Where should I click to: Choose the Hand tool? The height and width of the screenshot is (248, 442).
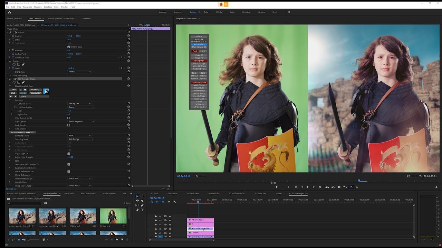coord(137,210)
